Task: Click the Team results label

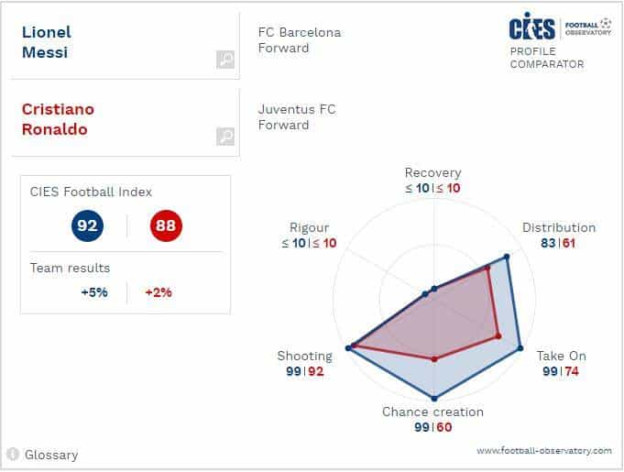Action: click(70, 269)
